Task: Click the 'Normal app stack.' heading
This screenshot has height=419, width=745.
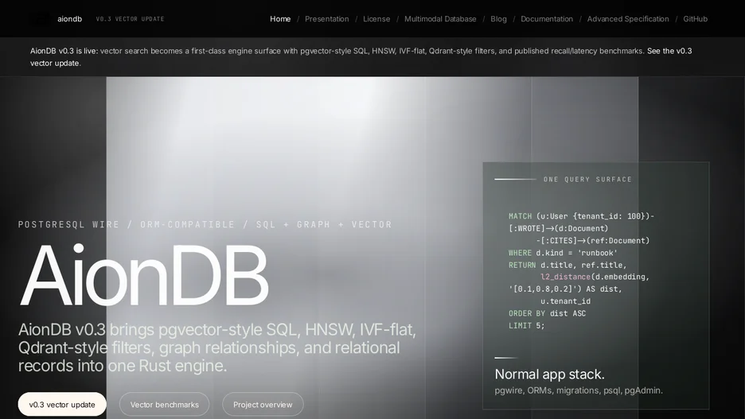Action: (550, 374)
